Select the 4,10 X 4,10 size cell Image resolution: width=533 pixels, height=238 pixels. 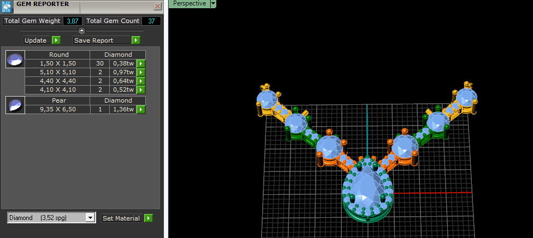coord(57,90)
